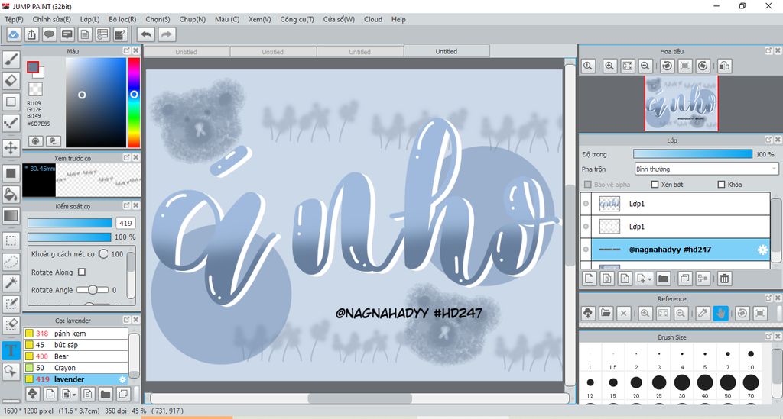Toggle the Rotate Along checkbox
783x419 pixels.
click(81, 272)
